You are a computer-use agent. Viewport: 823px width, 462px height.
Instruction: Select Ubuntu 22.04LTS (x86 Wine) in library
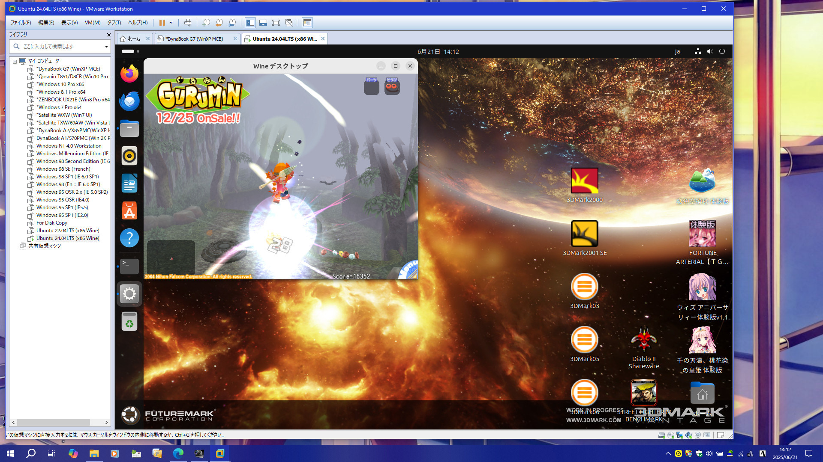(67, 231)
